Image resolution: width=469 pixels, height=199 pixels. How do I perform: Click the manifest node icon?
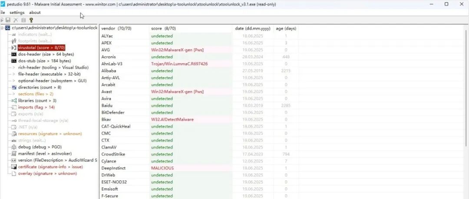[x=14, y=153]
